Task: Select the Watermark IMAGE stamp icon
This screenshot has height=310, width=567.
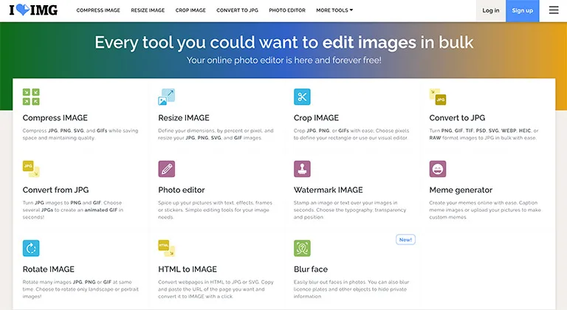Action: (x=302, y=169)
